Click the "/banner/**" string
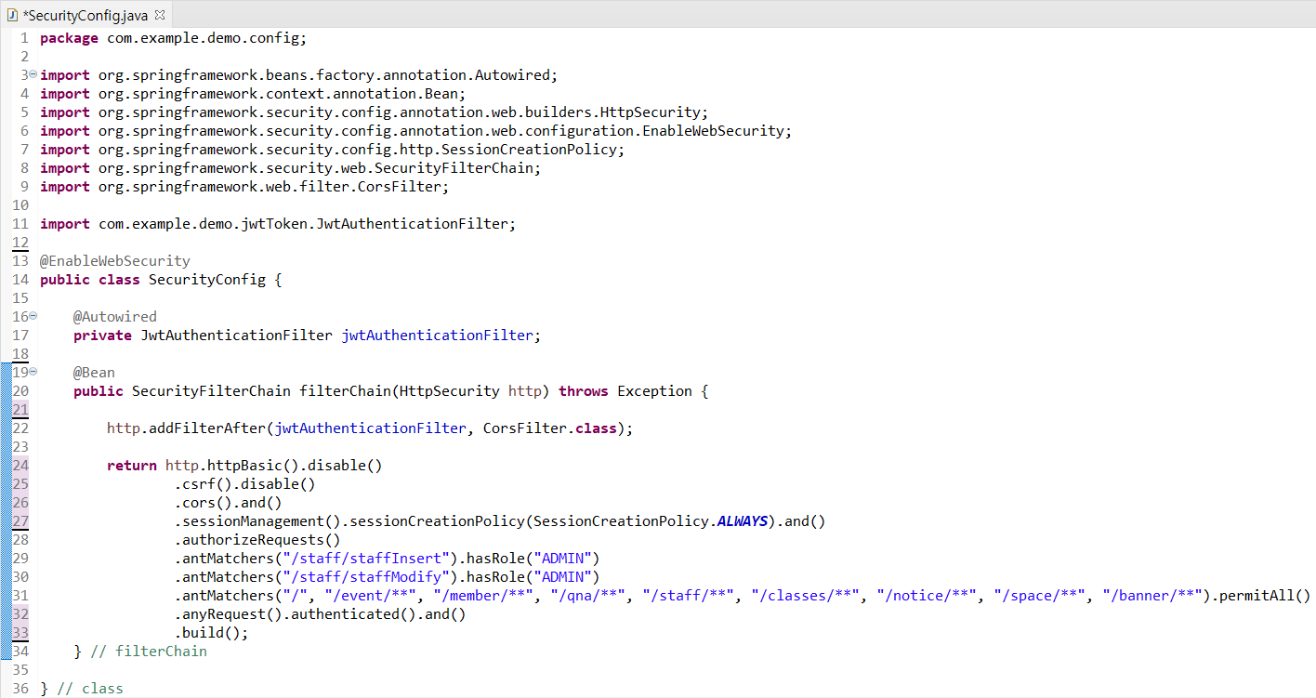 [x=1152, y=596]
